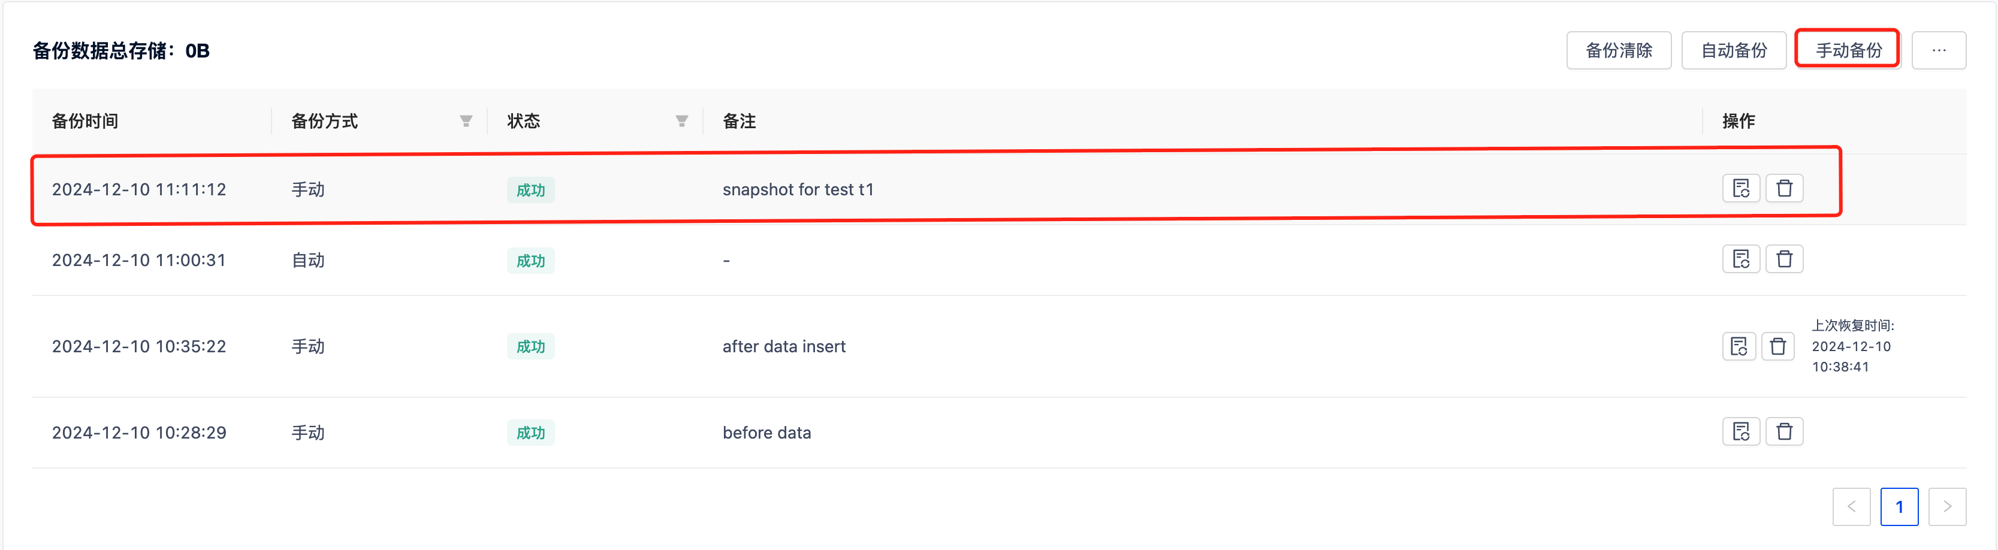
Task: Delete the "snapshot for test t1" backup
Action: [x=1785, y=189]
